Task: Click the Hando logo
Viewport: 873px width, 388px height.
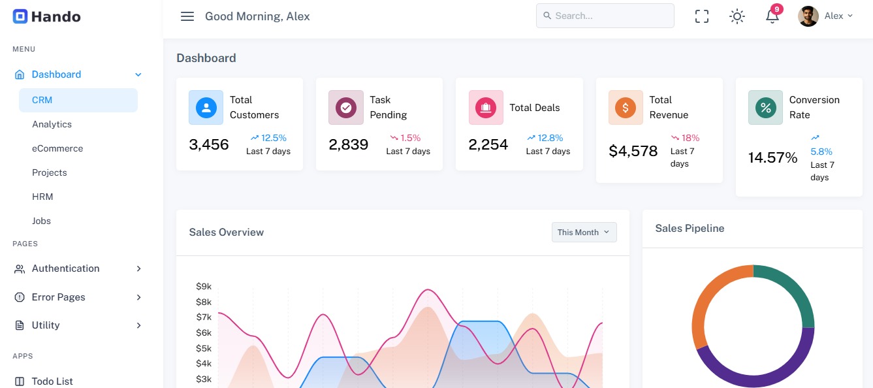Action: pyautogui.click(x=46, y=16)
